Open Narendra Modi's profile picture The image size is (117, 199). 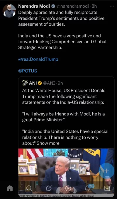(x=9, y=11)
